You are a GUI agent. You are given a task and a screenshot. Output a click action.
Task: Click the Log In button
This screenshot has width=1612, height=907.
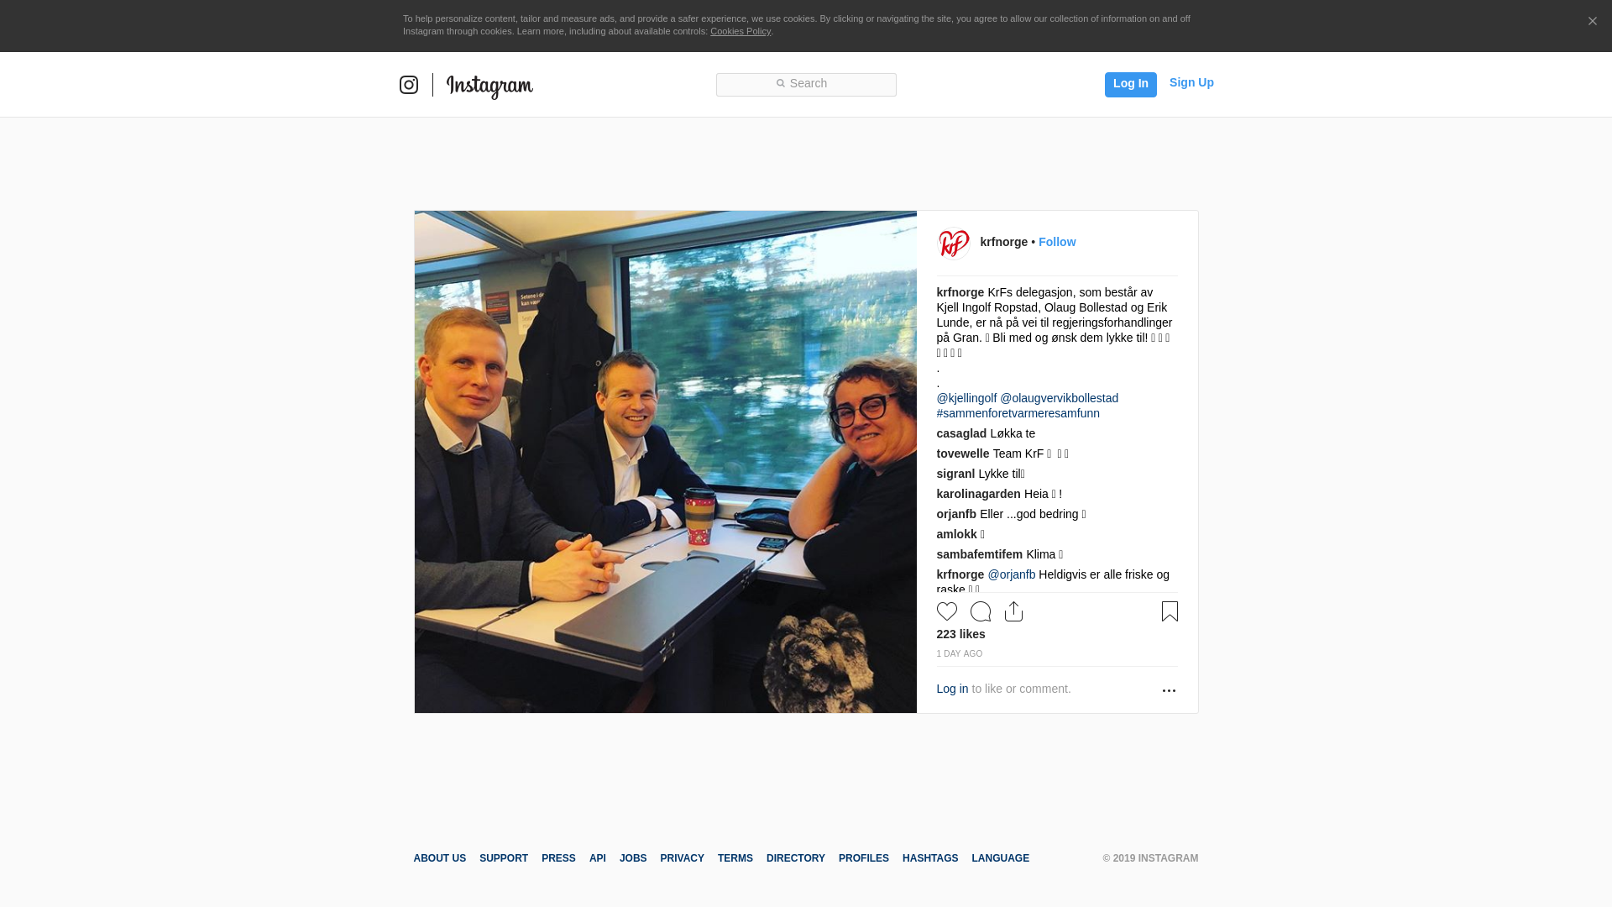(1130, 84)
